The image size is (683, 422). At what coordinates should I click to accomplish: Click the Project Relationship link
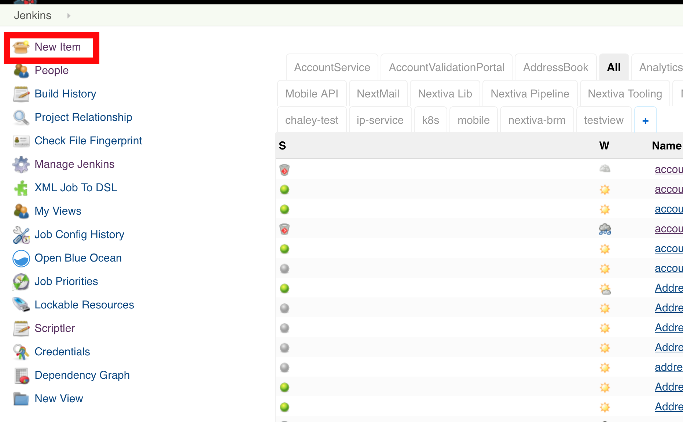[83, 117]
